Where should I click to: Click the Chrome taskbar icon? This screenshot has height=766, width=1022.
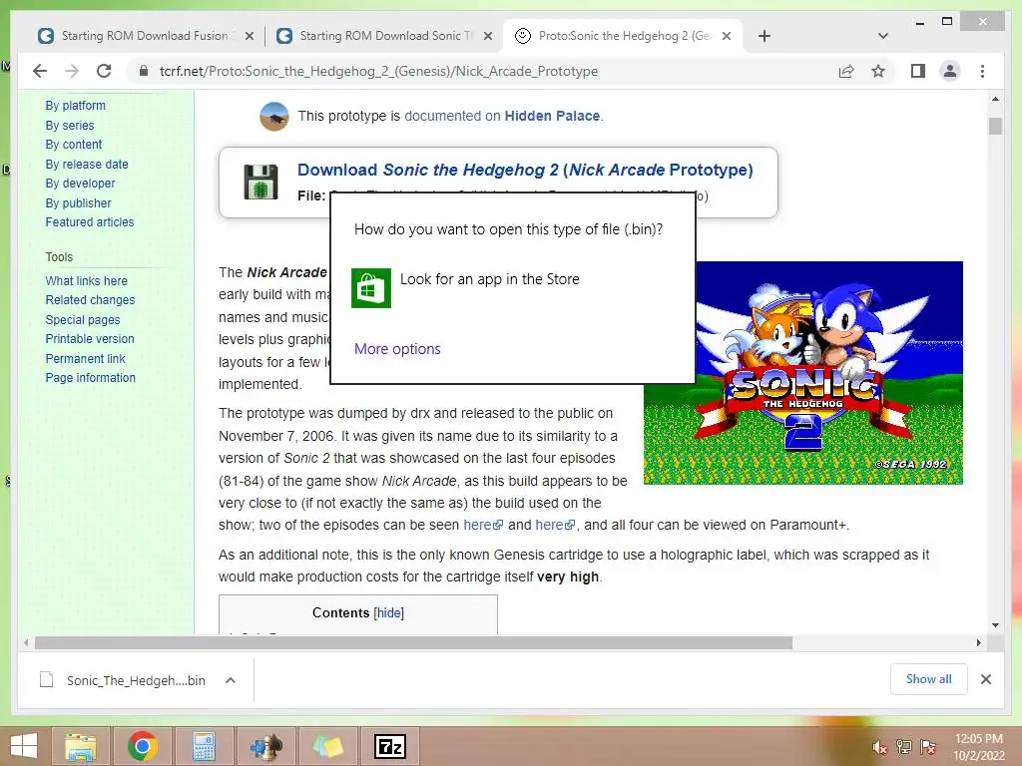[x=142, y=746]
